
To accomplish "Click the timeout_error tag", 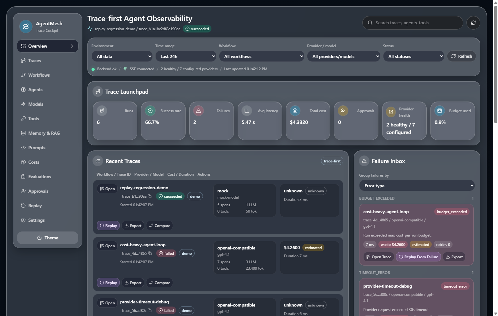I will click(455, 286).
